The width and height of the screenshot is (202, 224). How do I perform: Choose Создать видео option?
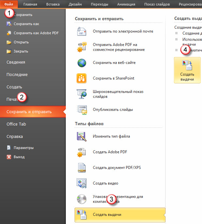pos(106,183)
